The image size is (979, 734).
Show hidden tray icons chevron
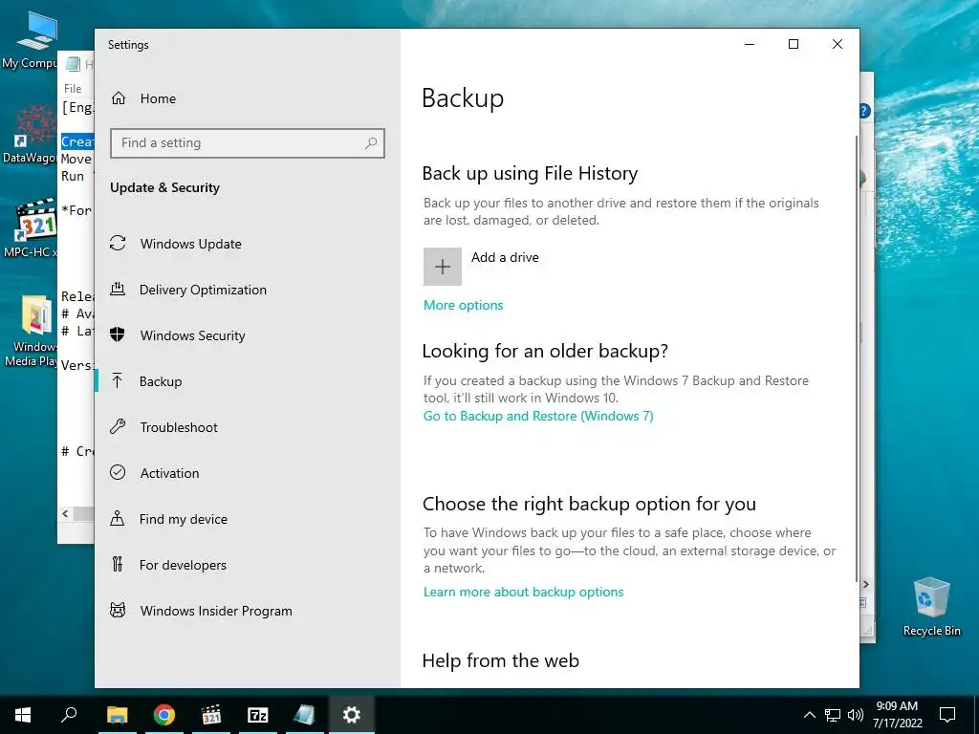click(809, 715)
